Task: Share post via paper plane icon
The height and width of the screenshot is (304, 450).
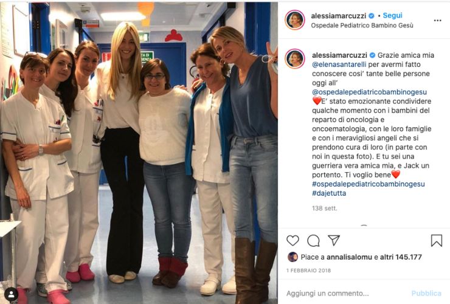Action: [x=334, y=240]
